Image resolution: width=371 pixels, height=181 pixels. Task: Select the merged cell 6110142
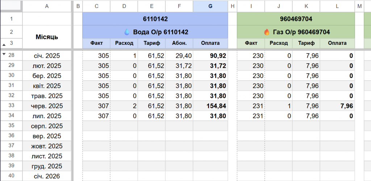coord(155,19)
